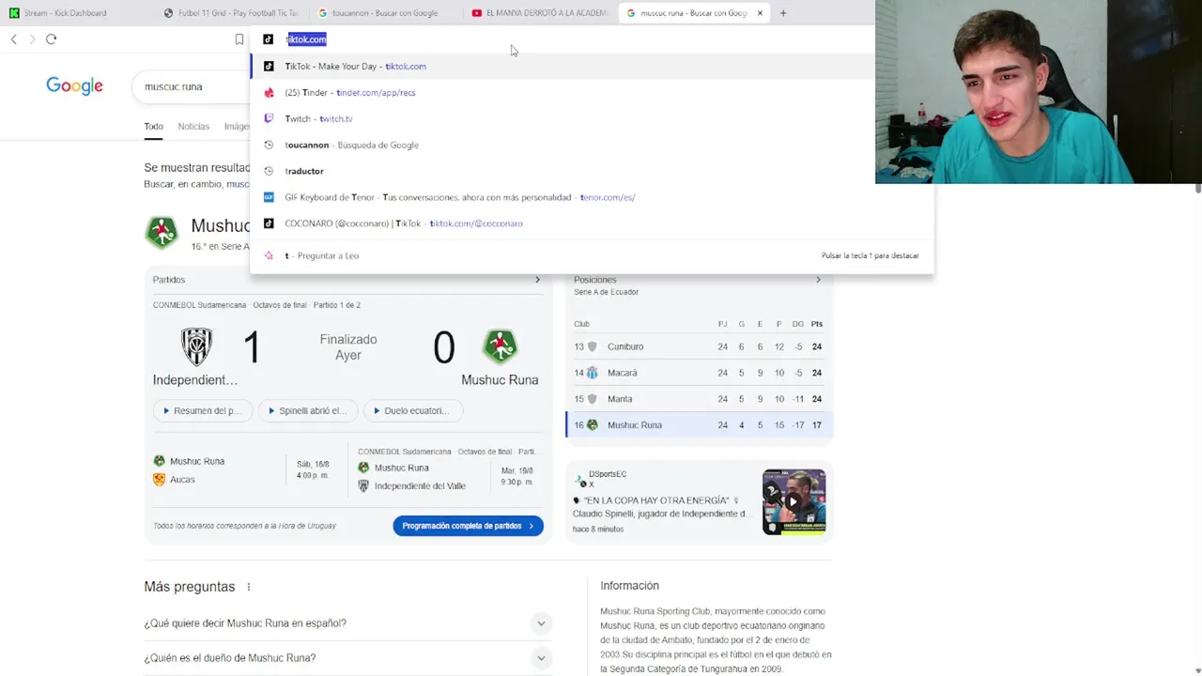This screenshot has width=1202, height=676.
Task: Click the Tinder flame icon in suggestions
Action: point(269,92)
